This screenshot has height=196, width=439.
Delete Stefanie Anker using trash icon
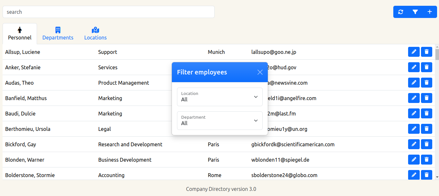426,67
